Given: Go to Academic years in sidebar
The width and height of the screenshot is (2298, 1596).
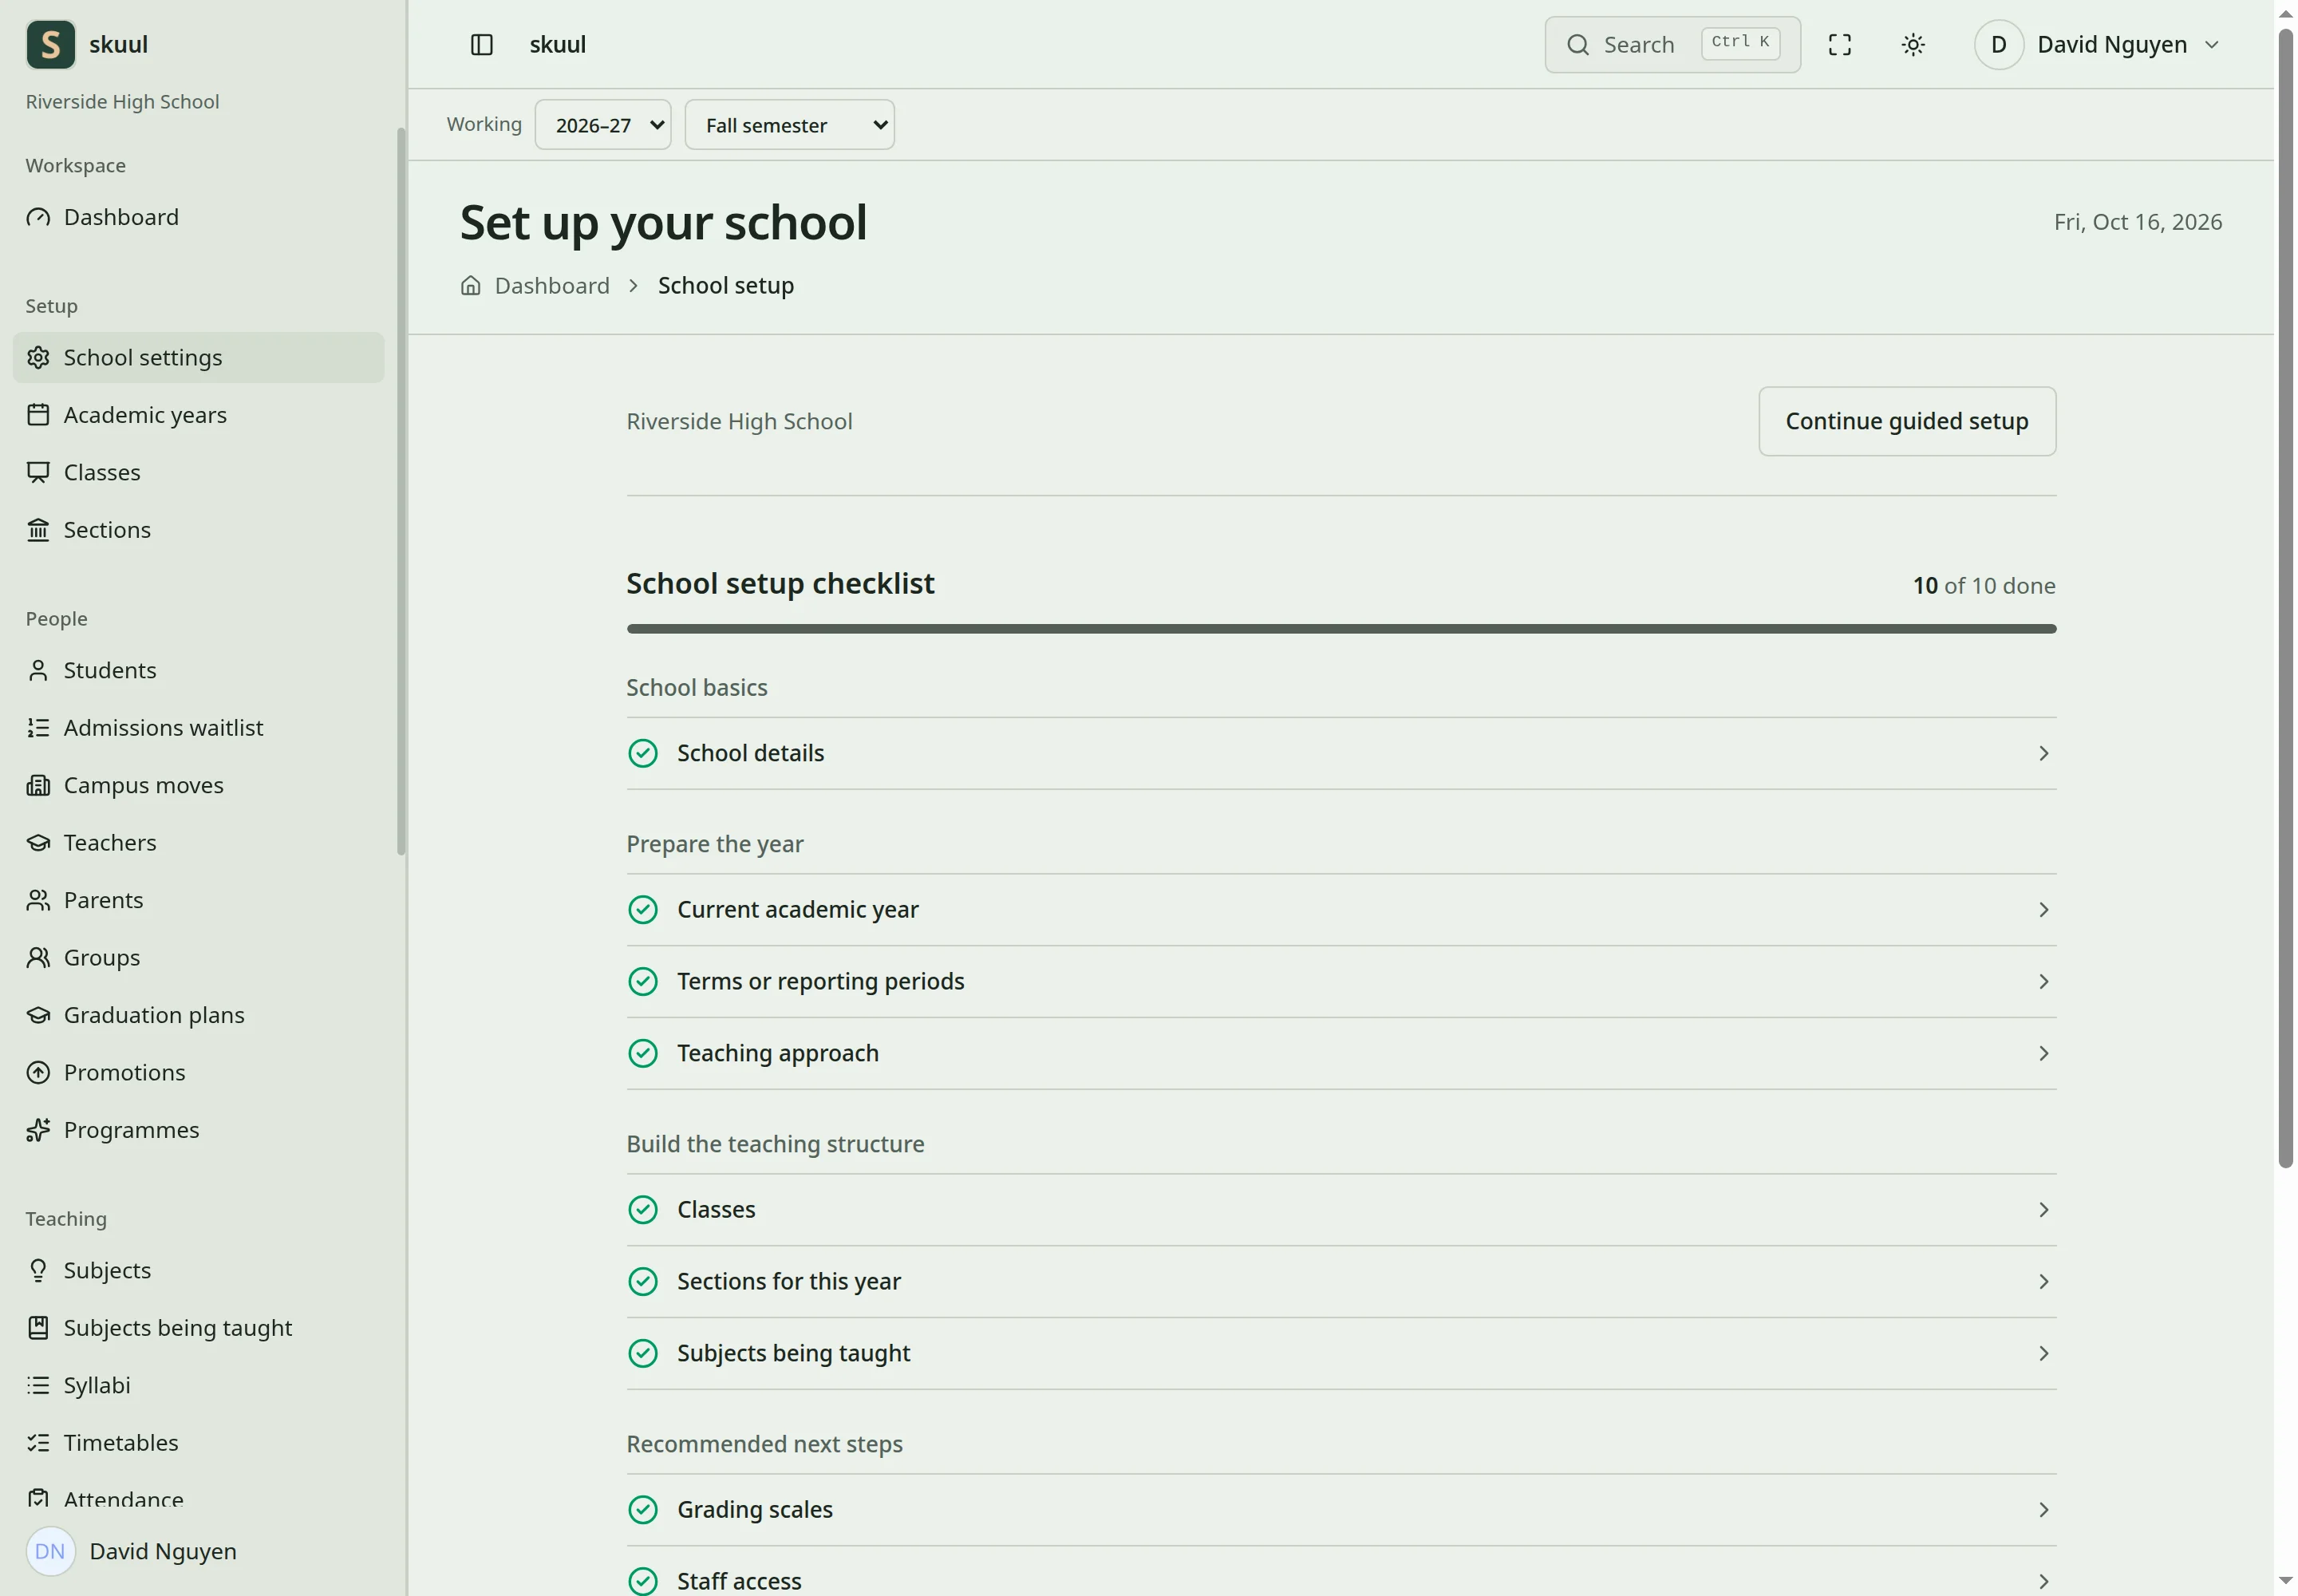Looking at the screenshot, I should [x=198, y=415].
